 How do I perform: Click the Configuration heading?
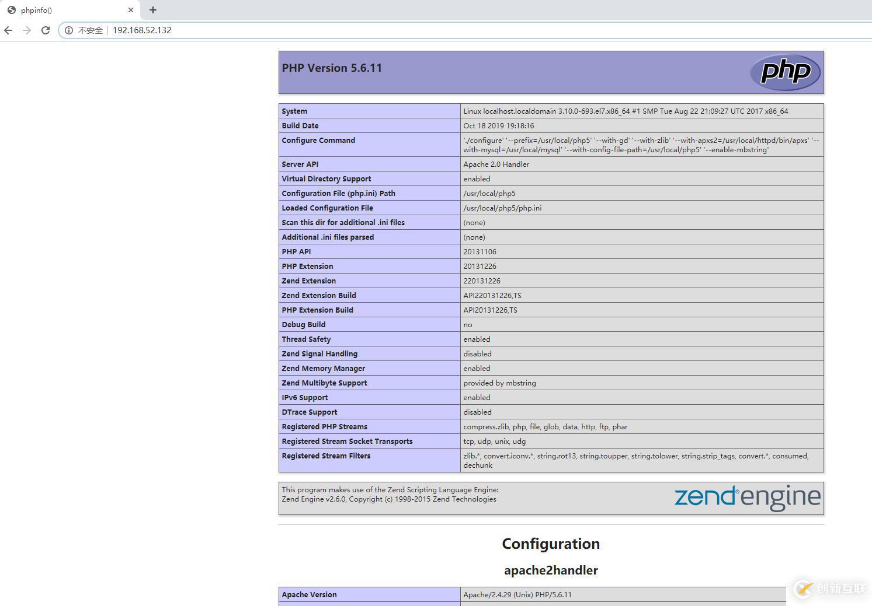550,543
